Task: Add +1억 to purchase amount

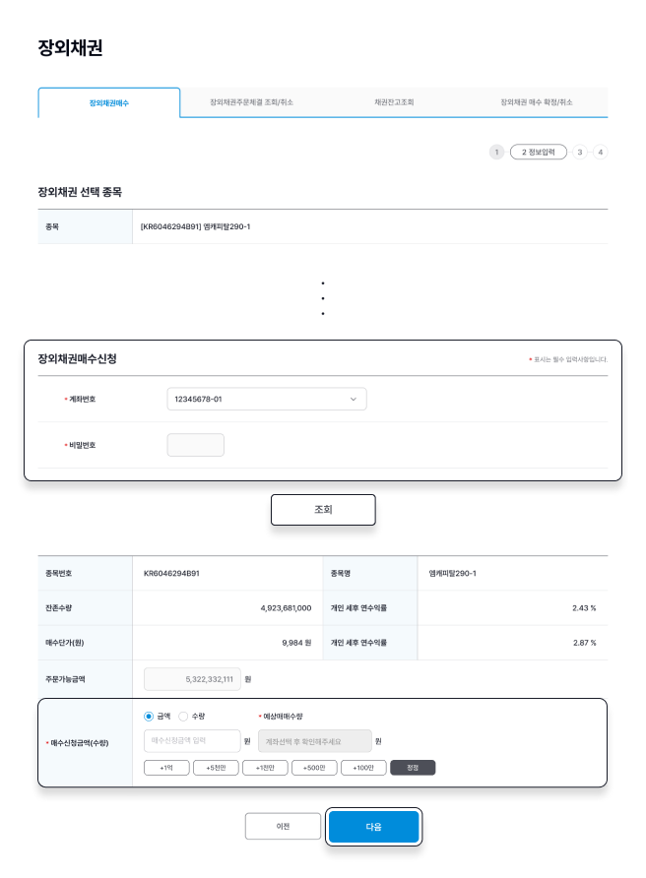Action: [x=166, y=767]
